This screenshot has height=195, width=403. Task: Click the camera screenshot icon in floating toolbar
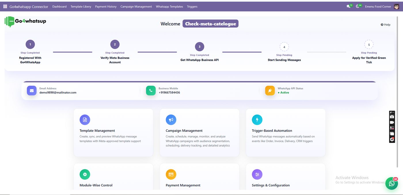click(x=392, y=117)
